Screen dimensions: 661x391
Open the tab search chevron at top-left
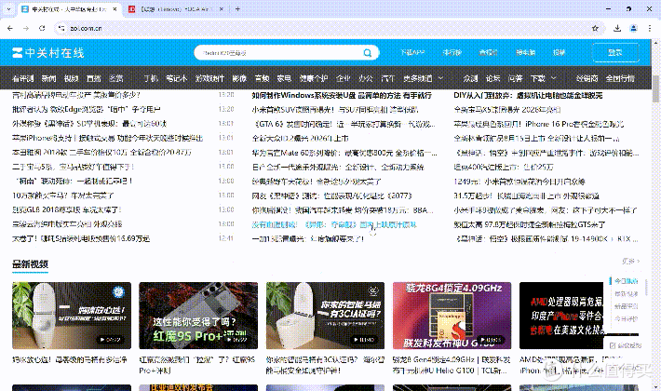(8, 9)
